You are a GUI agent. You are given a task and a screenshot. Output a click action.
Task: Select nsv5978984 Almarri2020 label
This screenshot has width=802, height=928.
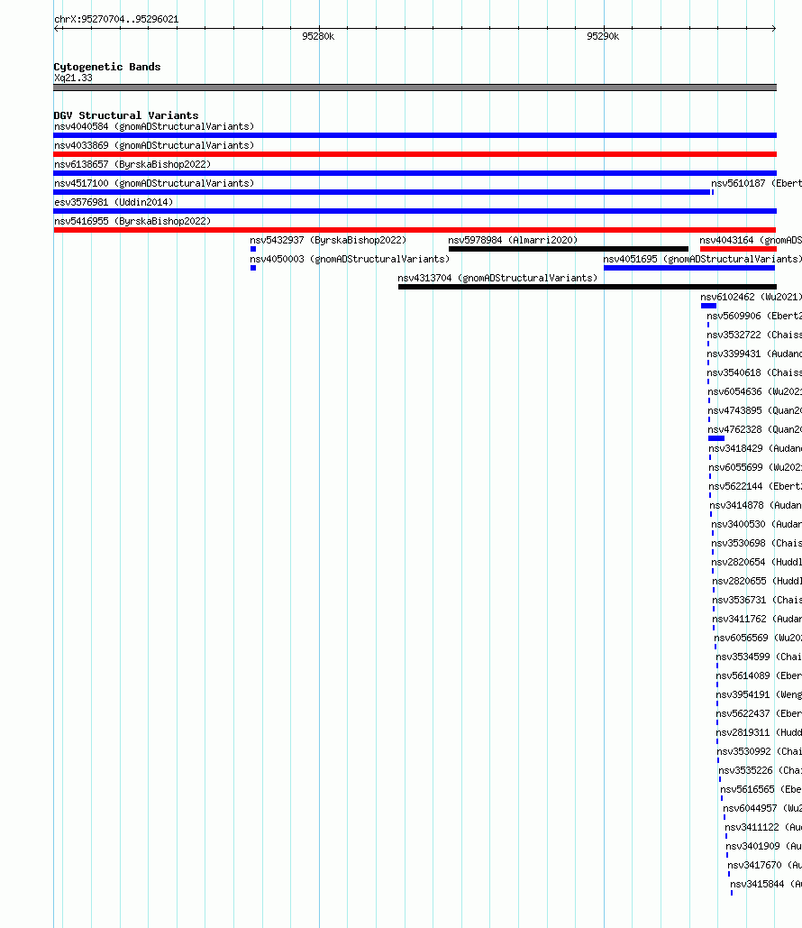pos(513,240)
